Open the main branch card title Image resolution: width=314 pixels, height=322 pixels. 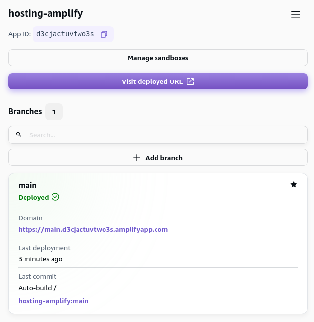27,185
